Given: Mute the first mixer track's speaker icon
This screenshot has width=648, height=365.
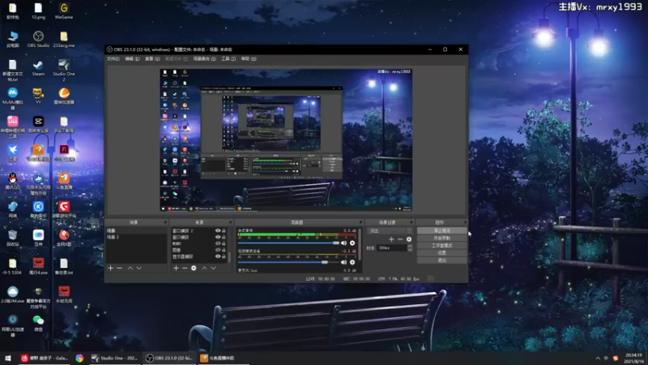Looking at the screenshot, I should [343, 243].
